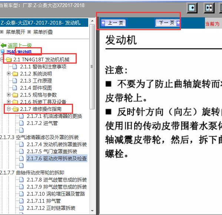The image size is (222, 215).
Task: Select the 2.1.2 系统说明 folder
Action: coord(36,74)
